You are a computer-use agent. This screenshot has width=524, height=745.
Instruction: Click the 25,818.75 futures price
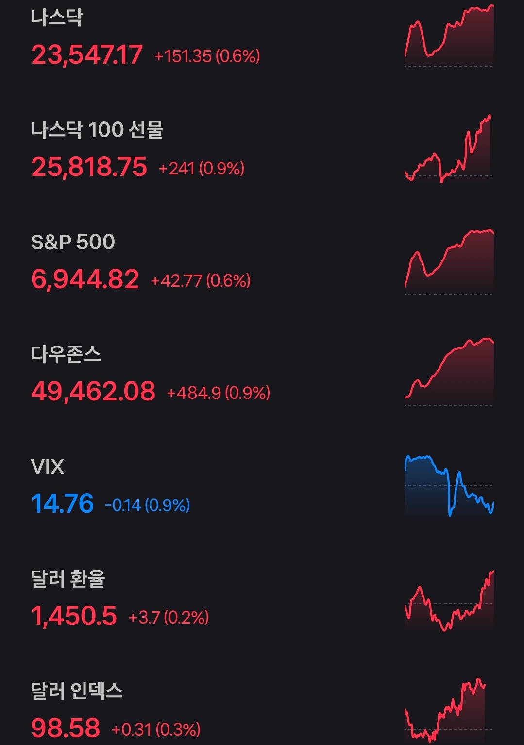89,167
